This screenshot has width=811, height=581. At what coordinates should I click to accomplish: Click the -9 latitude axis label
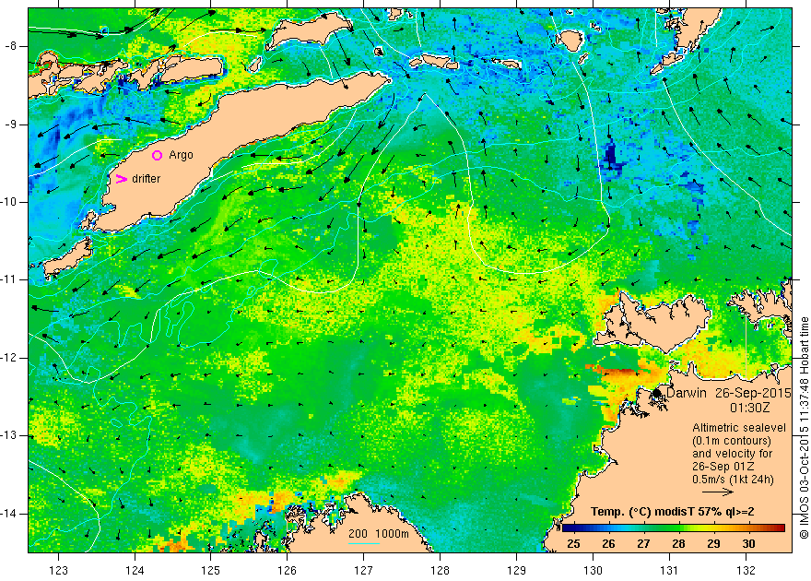11,125
